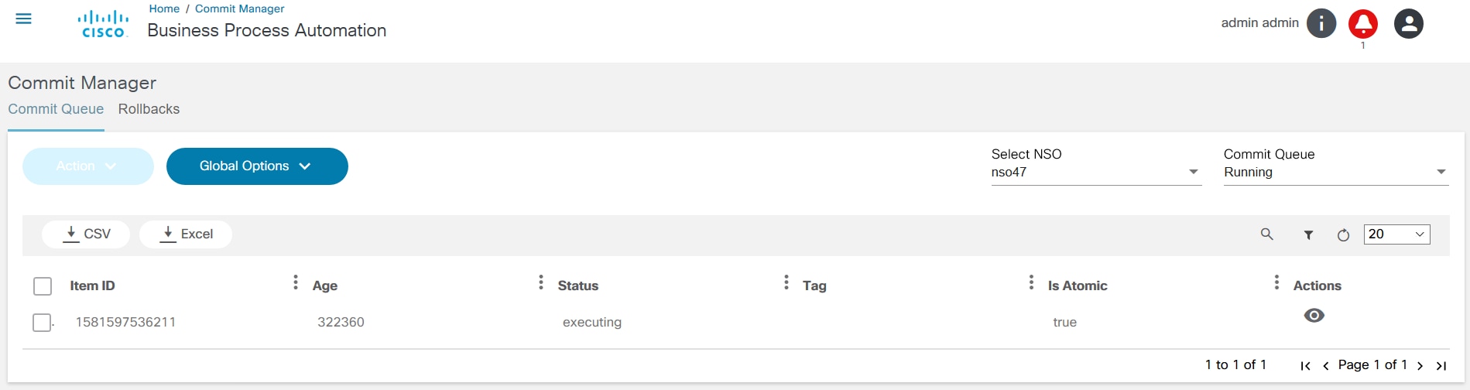This screenshot has width=1470, height=390.
Task: Follow the Home breadcrumb link
Action: [164, 9]
